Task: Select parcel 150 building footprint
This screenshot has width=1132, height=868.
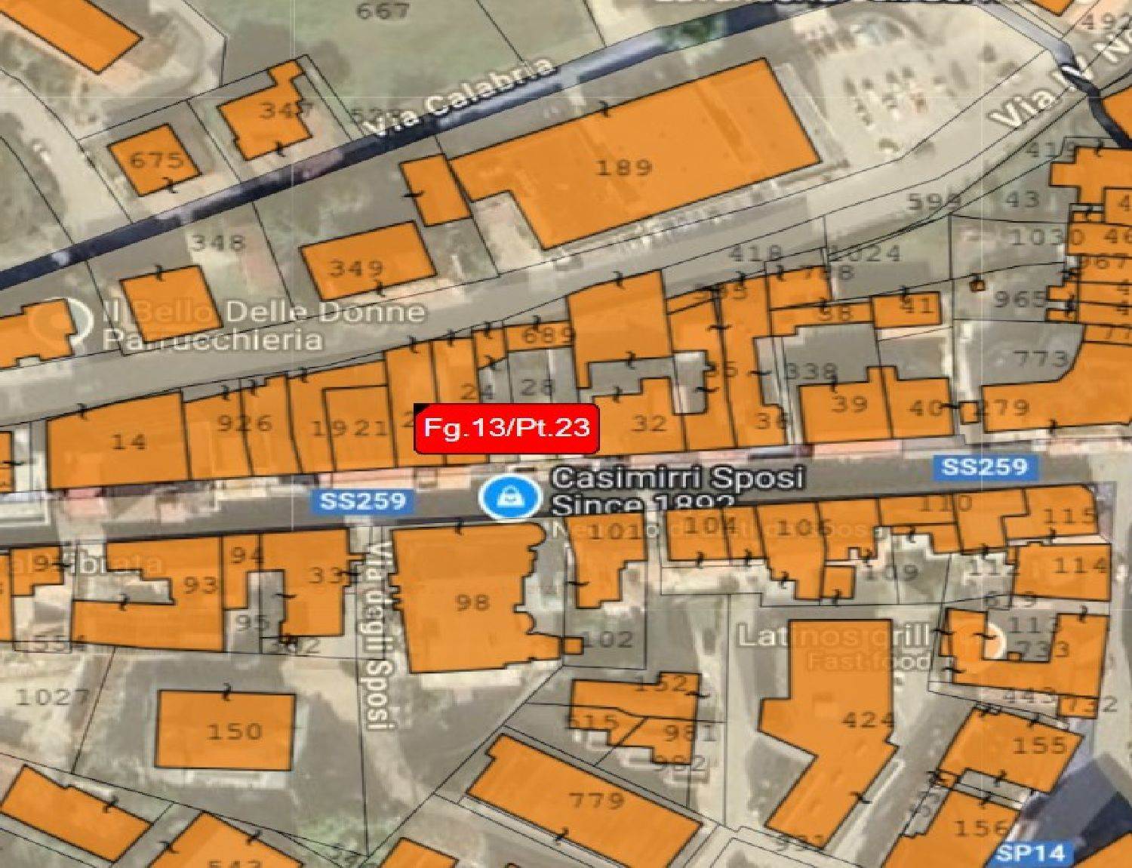Action: coord(226,730)
